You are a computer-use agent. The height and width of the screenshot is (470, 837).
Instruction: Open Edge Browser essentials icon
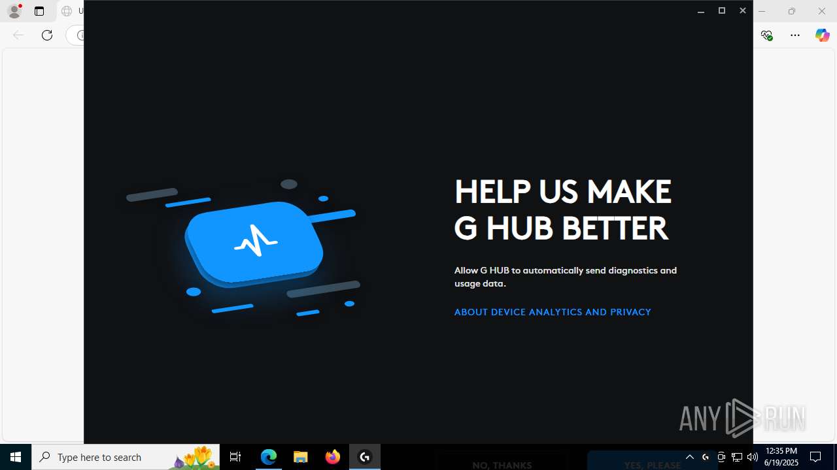click(767, 35)
